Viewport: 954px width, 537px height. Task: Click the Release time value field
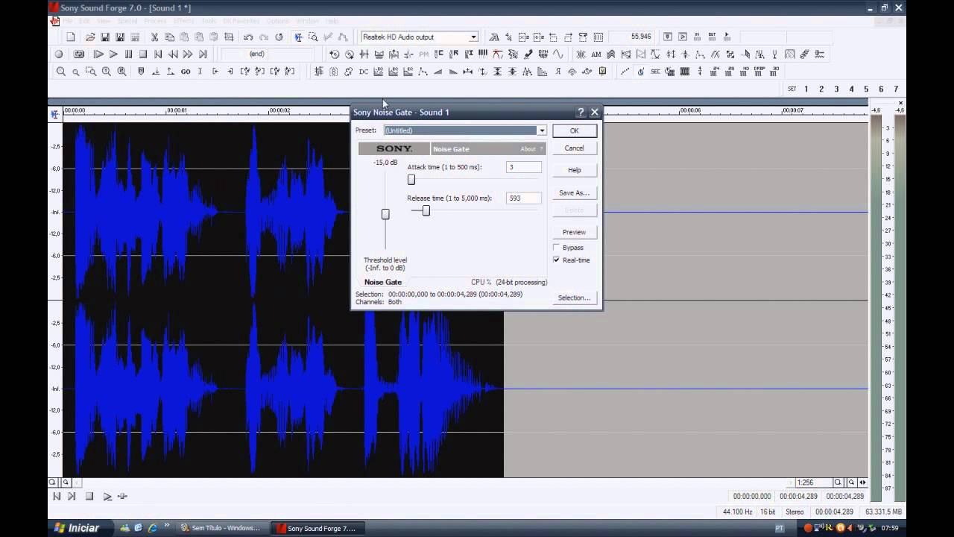[523, 198]
